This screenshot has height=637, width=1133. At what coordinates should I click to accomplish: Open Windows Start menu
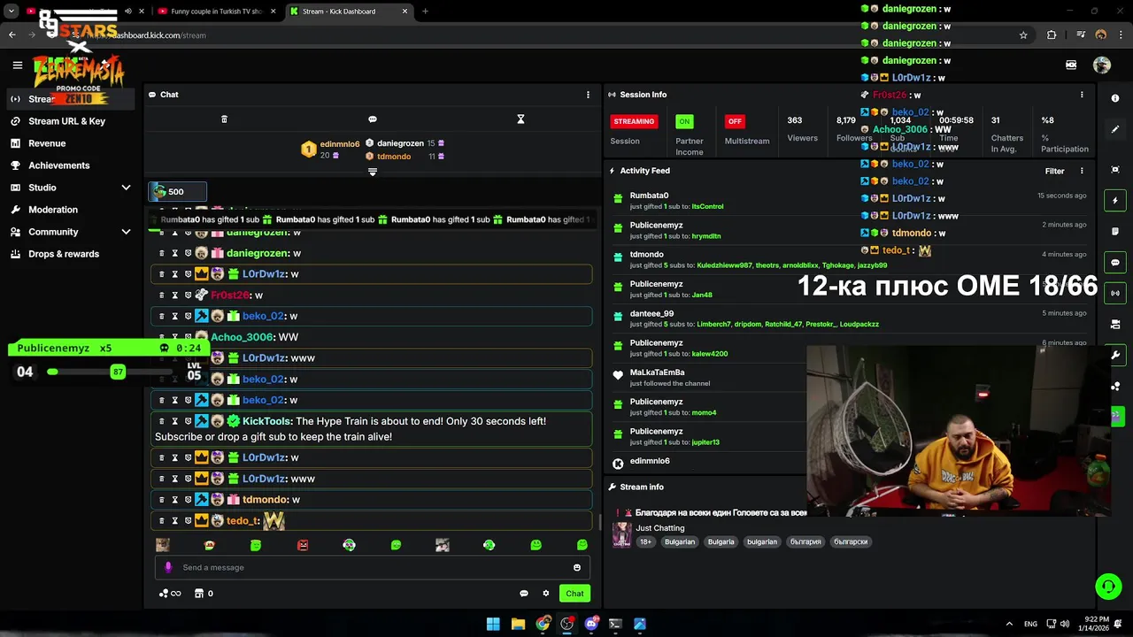point(493,624)
